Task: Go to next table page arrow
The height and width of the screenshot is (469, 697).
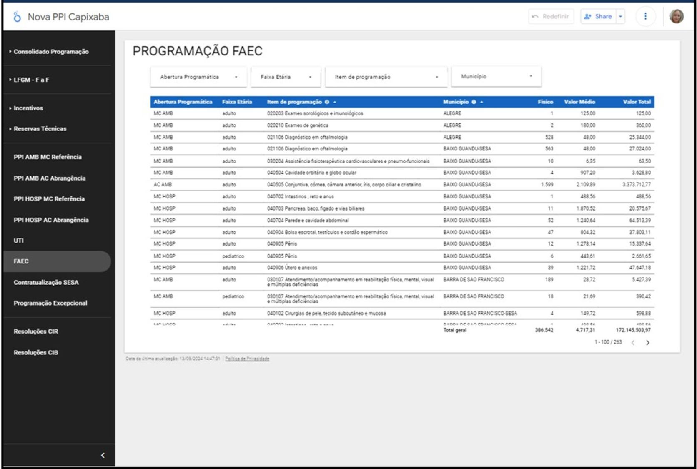Action: (648, 343)
